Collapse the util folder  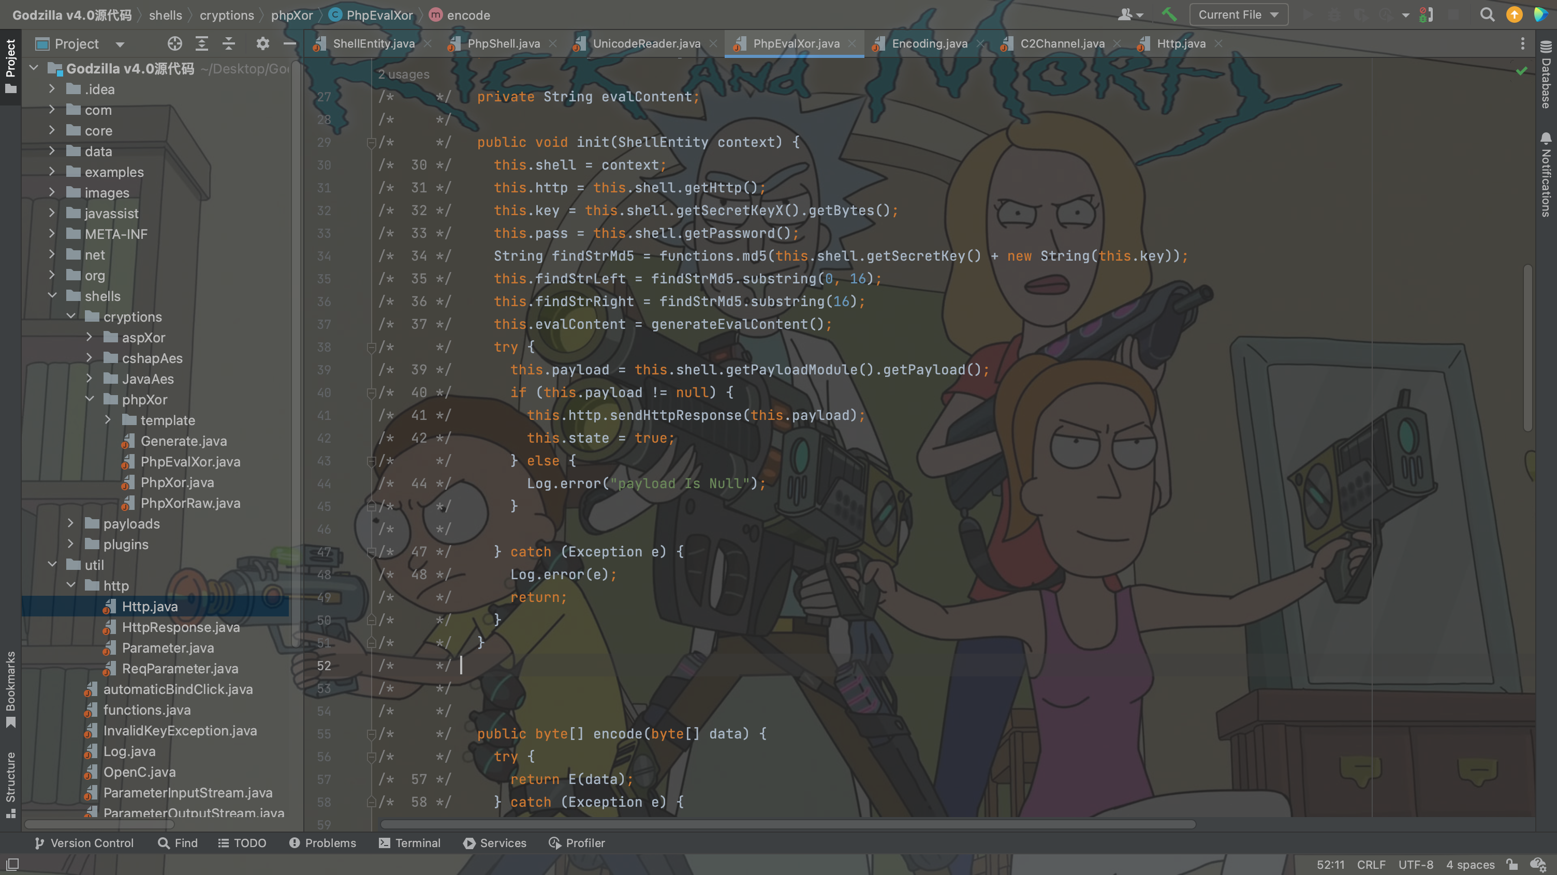(52, 564)
